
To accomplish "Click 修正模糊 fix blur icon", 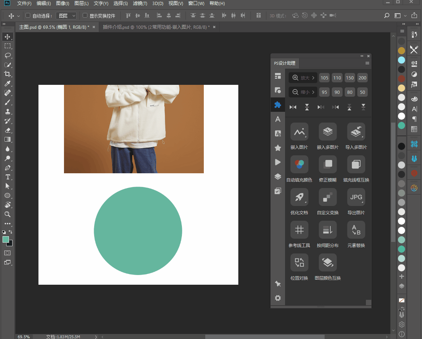I will pyautogui.click(x=327, y=164).
